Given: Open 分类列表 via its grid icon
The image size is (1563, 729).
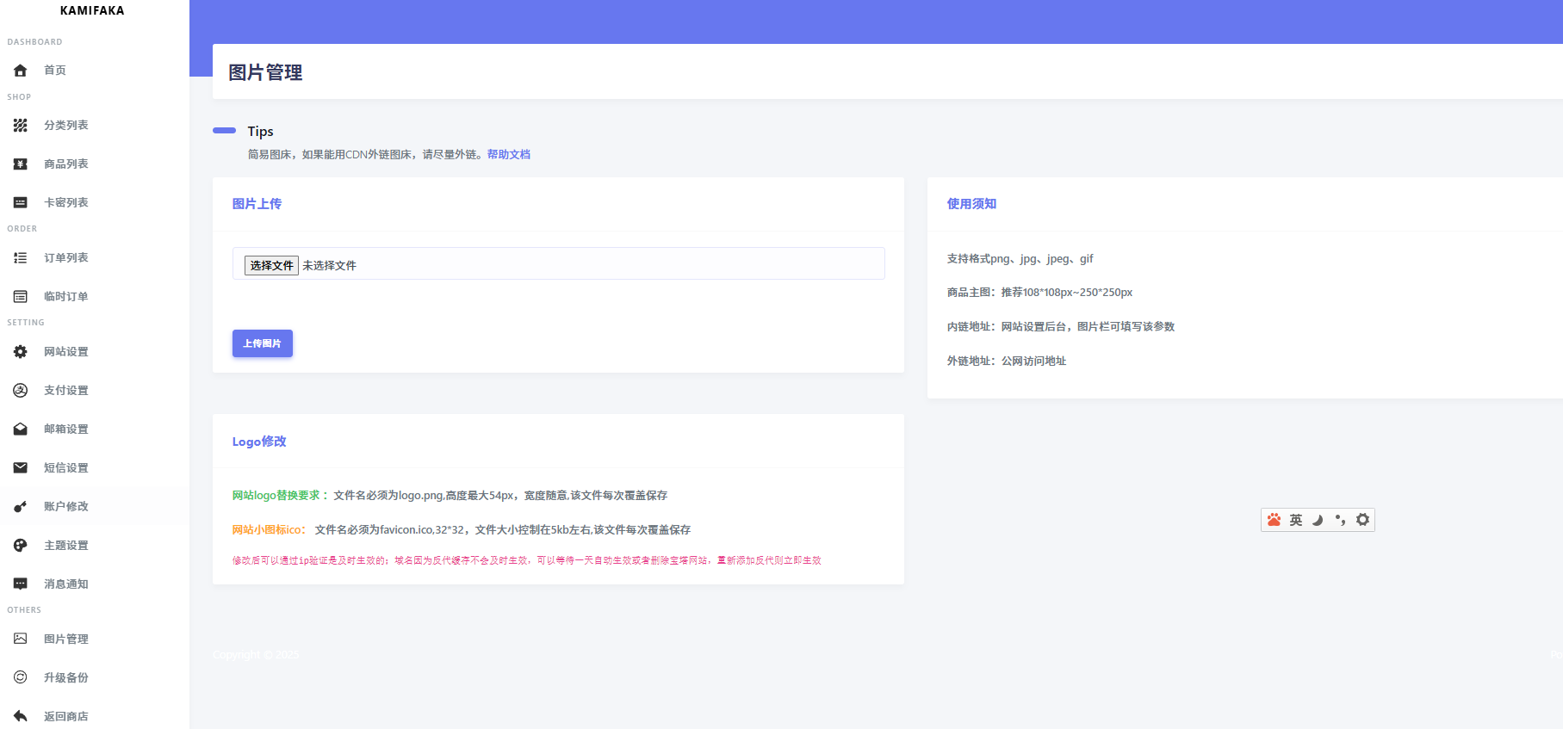Looking at the screenshot, I should point(21,126).
